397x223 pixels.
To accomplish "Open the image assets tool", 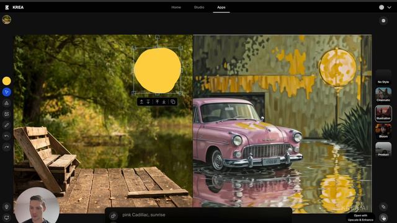I will [7, 114].
